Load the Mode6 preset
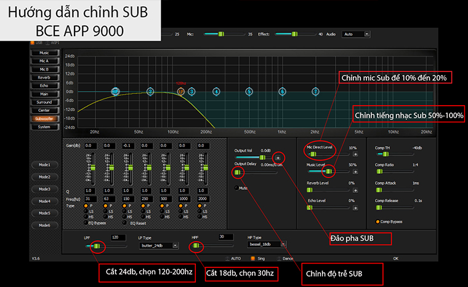 [x=44, y=226]
